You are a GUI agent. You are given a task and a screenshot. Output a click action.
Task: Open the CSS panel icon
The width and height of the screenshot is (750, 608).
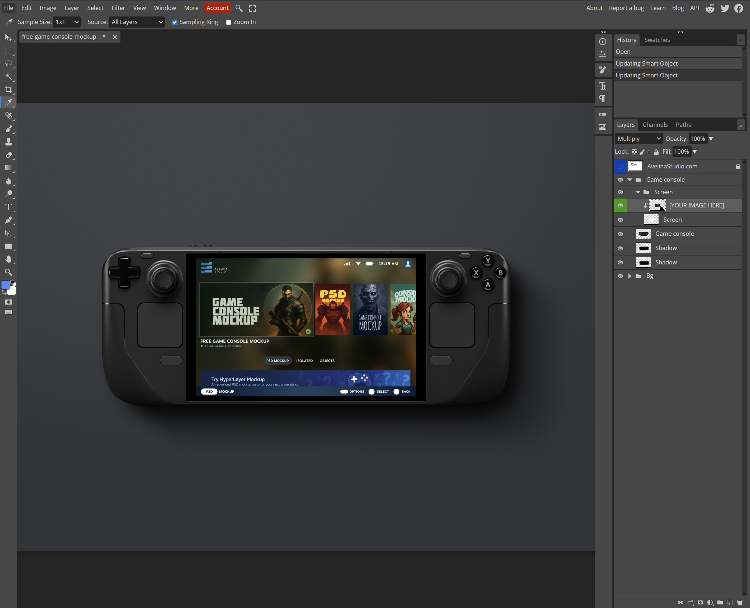click(x=603, y=115)
